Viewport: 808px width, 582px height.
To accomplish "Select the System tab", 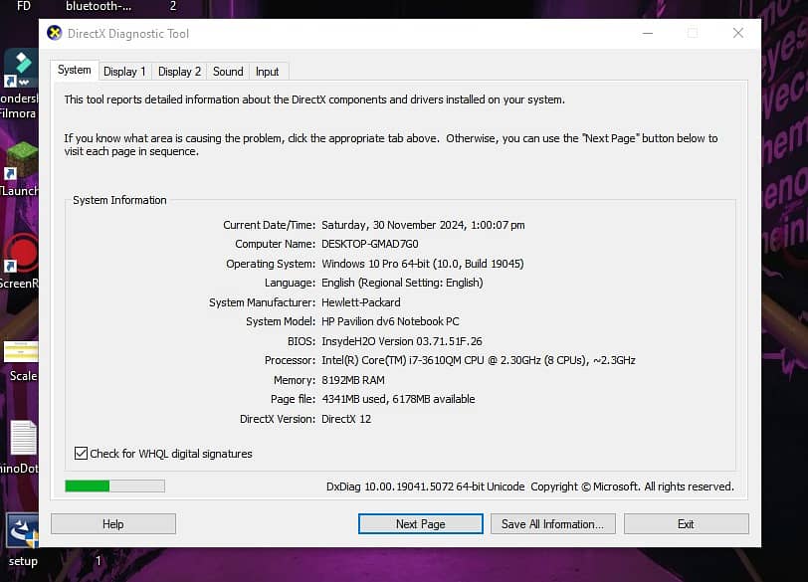I will (74, 71).
